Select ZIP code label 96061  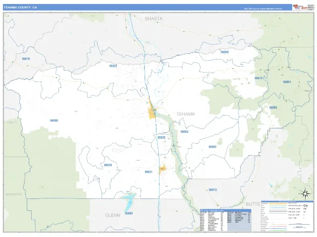coord(287,82)
